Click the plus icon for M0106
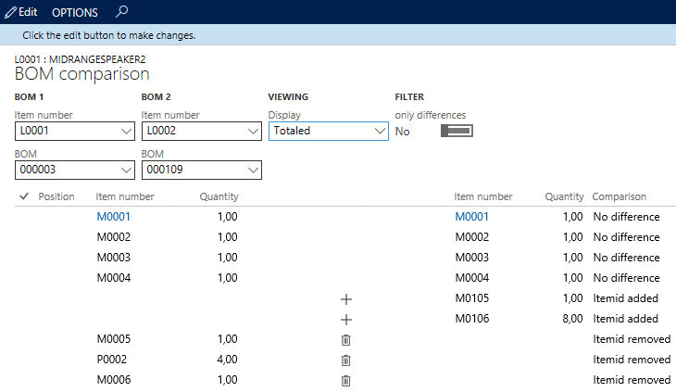 tap(346, 319)
